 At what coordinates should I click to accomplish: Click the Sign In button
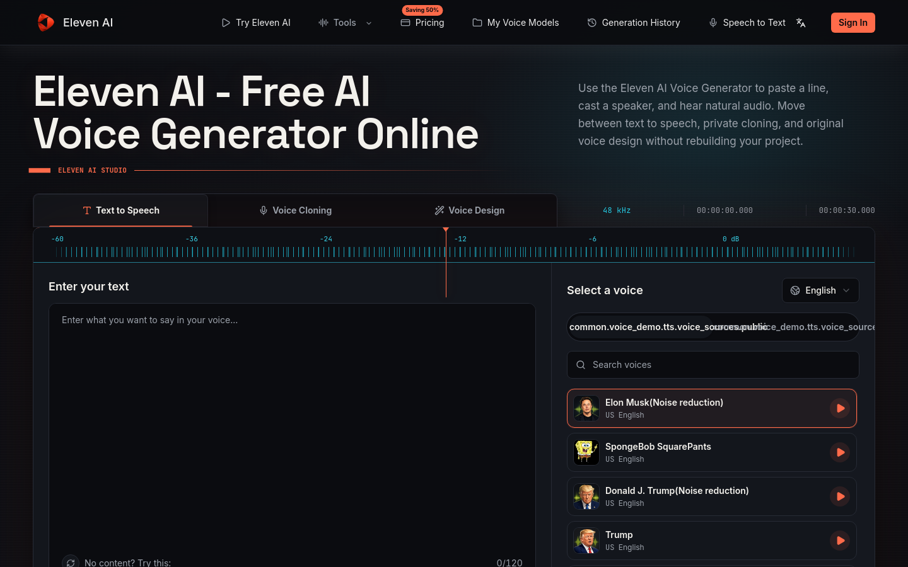tap(853, 23)
